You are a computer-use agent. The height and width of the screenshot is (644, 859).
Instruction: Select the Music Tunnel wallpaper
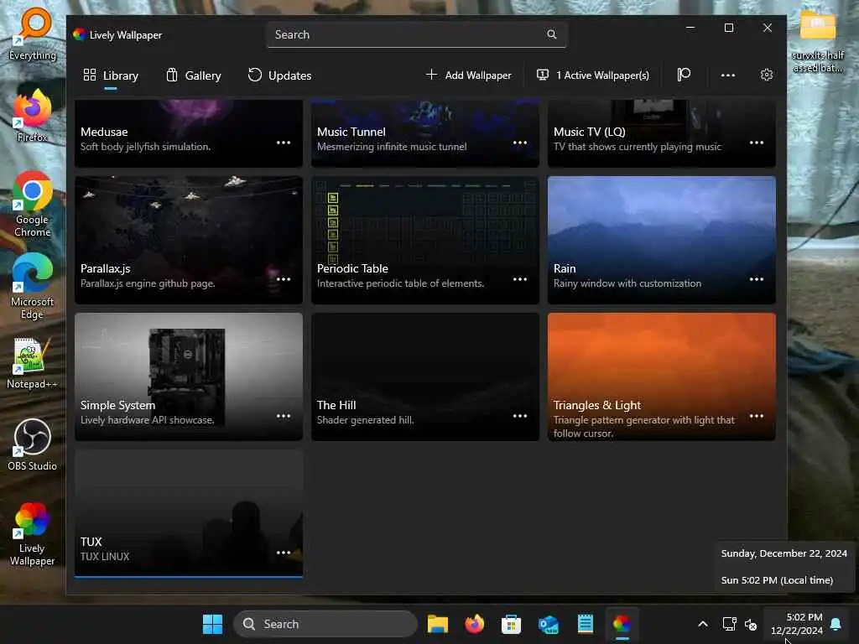tap(425, 133)
